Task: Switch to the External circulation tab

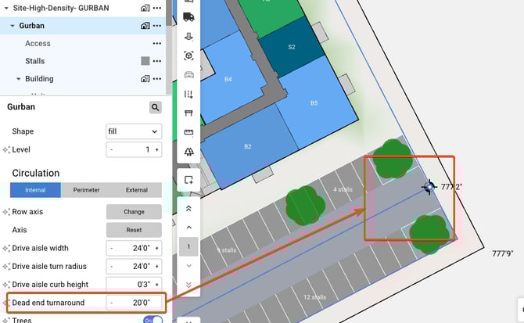Action: 136,190
